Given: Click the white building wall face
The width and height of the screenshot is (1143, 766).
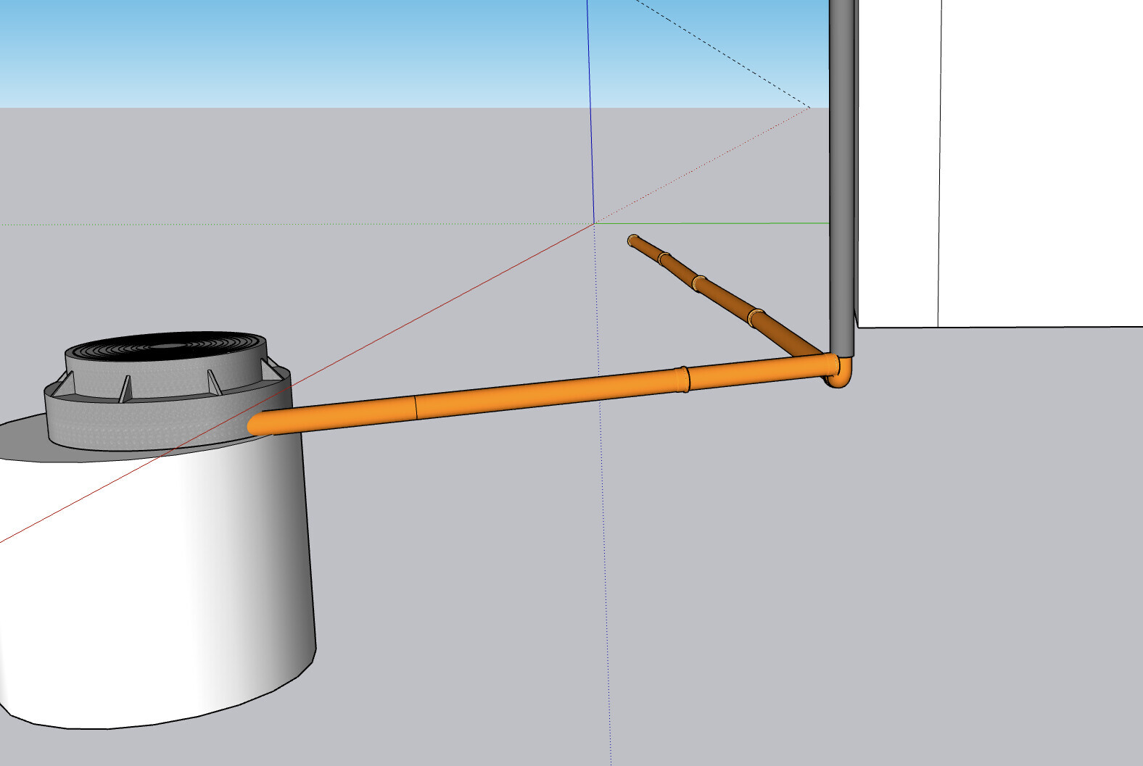Looking at the screenshot, I should coord(1037,159).
